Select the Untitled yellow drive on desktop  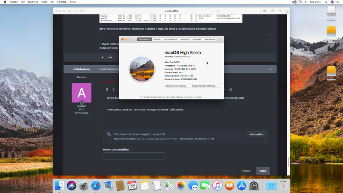pos(331,72)
